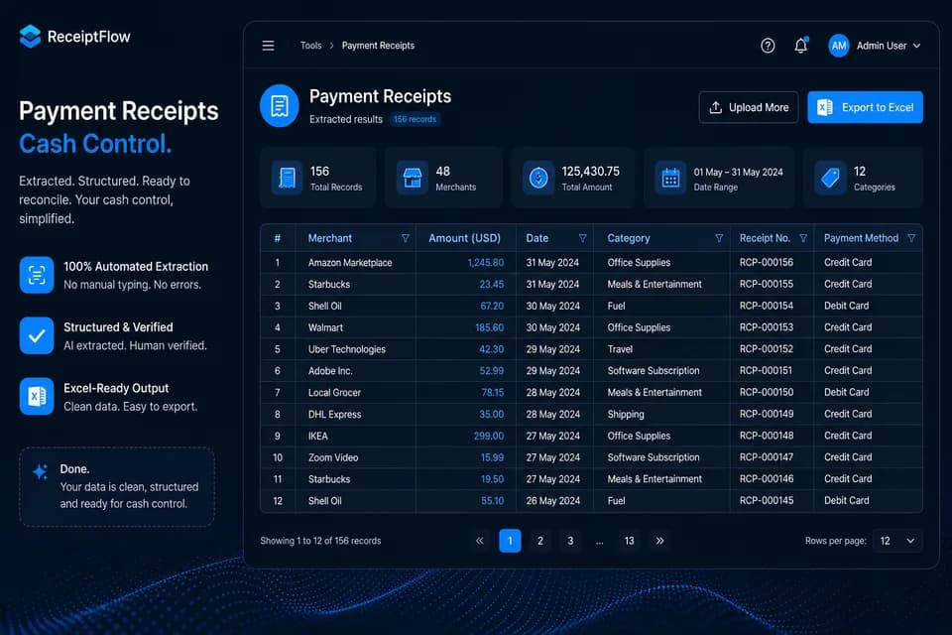The height and width of the screenshot is (635, 952).
Task: Click the Categories tag icon
Action: pyautogui.click(x=830, y=178)
